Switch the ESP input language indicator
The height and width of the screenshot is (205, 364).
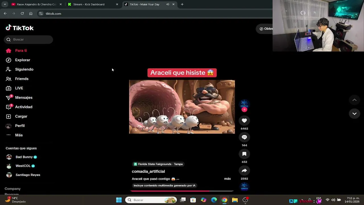click(x=319, y=198)
